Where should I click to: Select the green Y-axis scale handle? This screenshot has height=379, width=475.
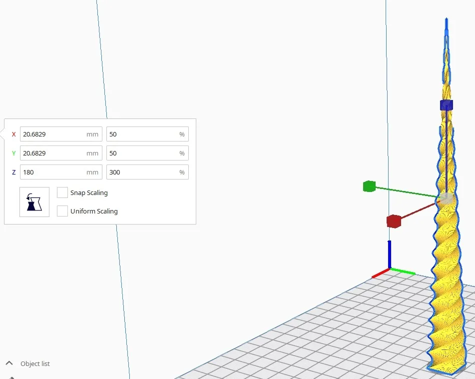[369, 186]
